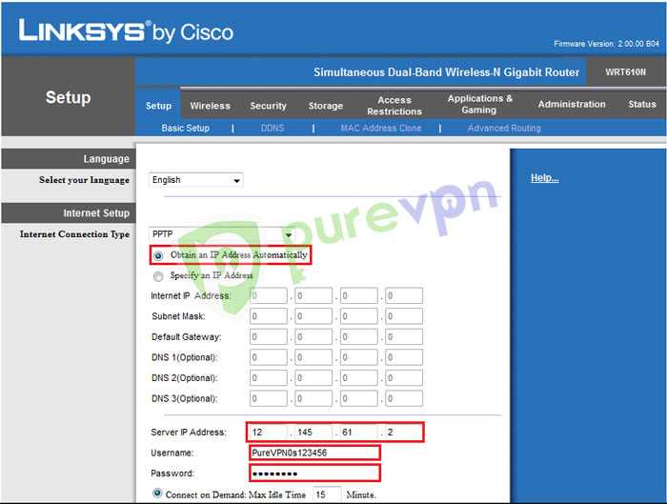Select Obtain an IP Address Automatically
The height and width of the screenshot is (504, 667).
coord(158,256)
